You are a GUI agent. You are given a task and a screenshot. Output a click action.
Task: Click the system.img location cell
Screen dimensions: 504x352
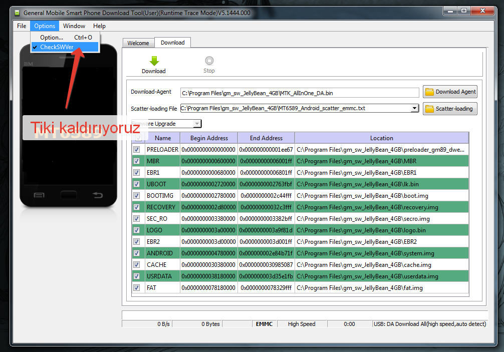tap(382, 253)
